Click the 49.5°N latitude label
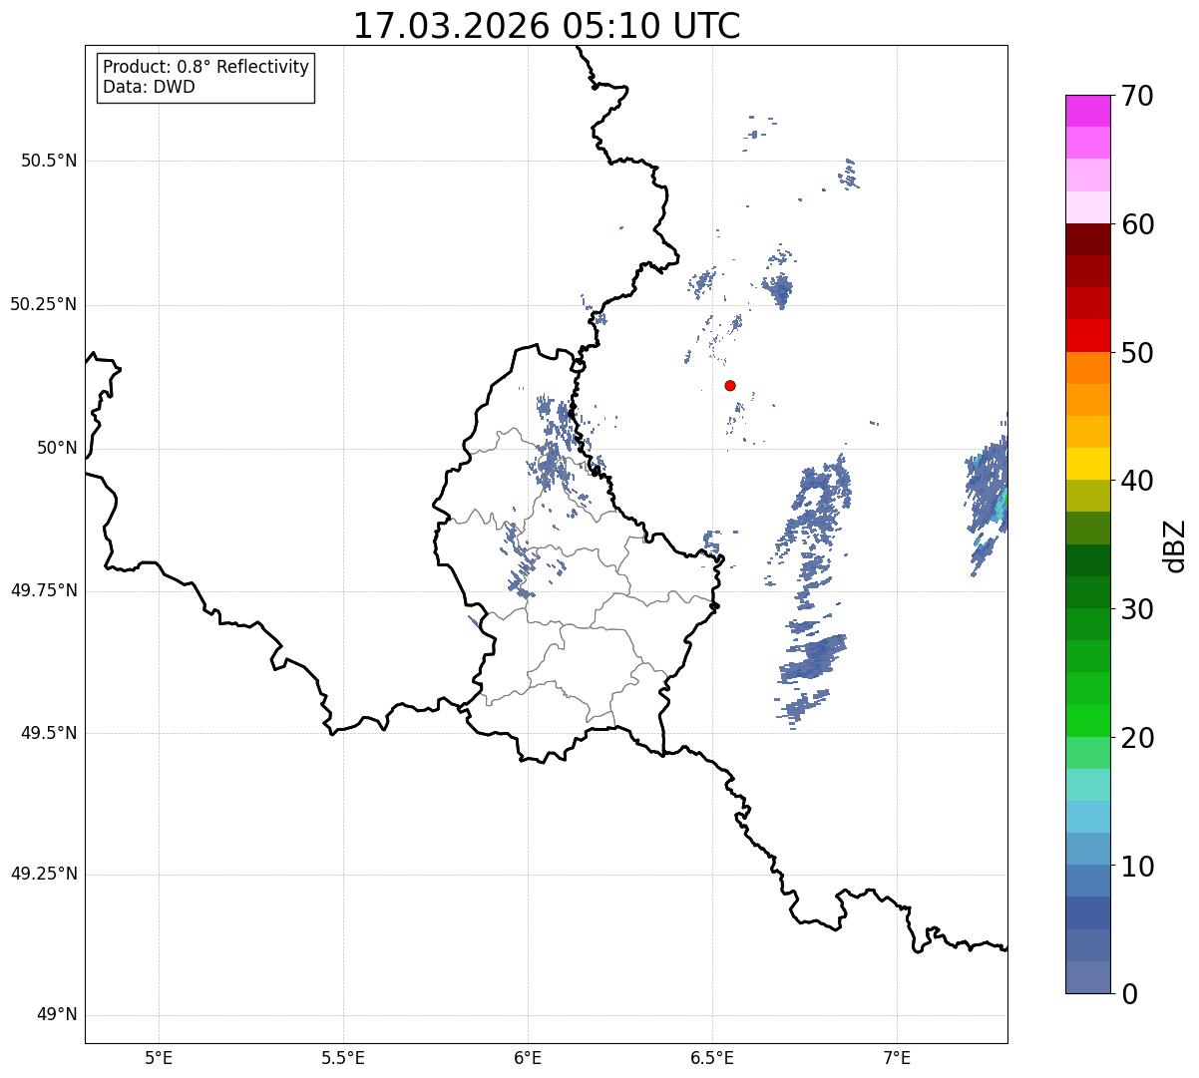 pyautogui.click(x=49, y=733)
